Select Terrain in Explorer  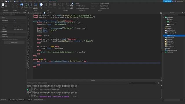click(171, 21)
